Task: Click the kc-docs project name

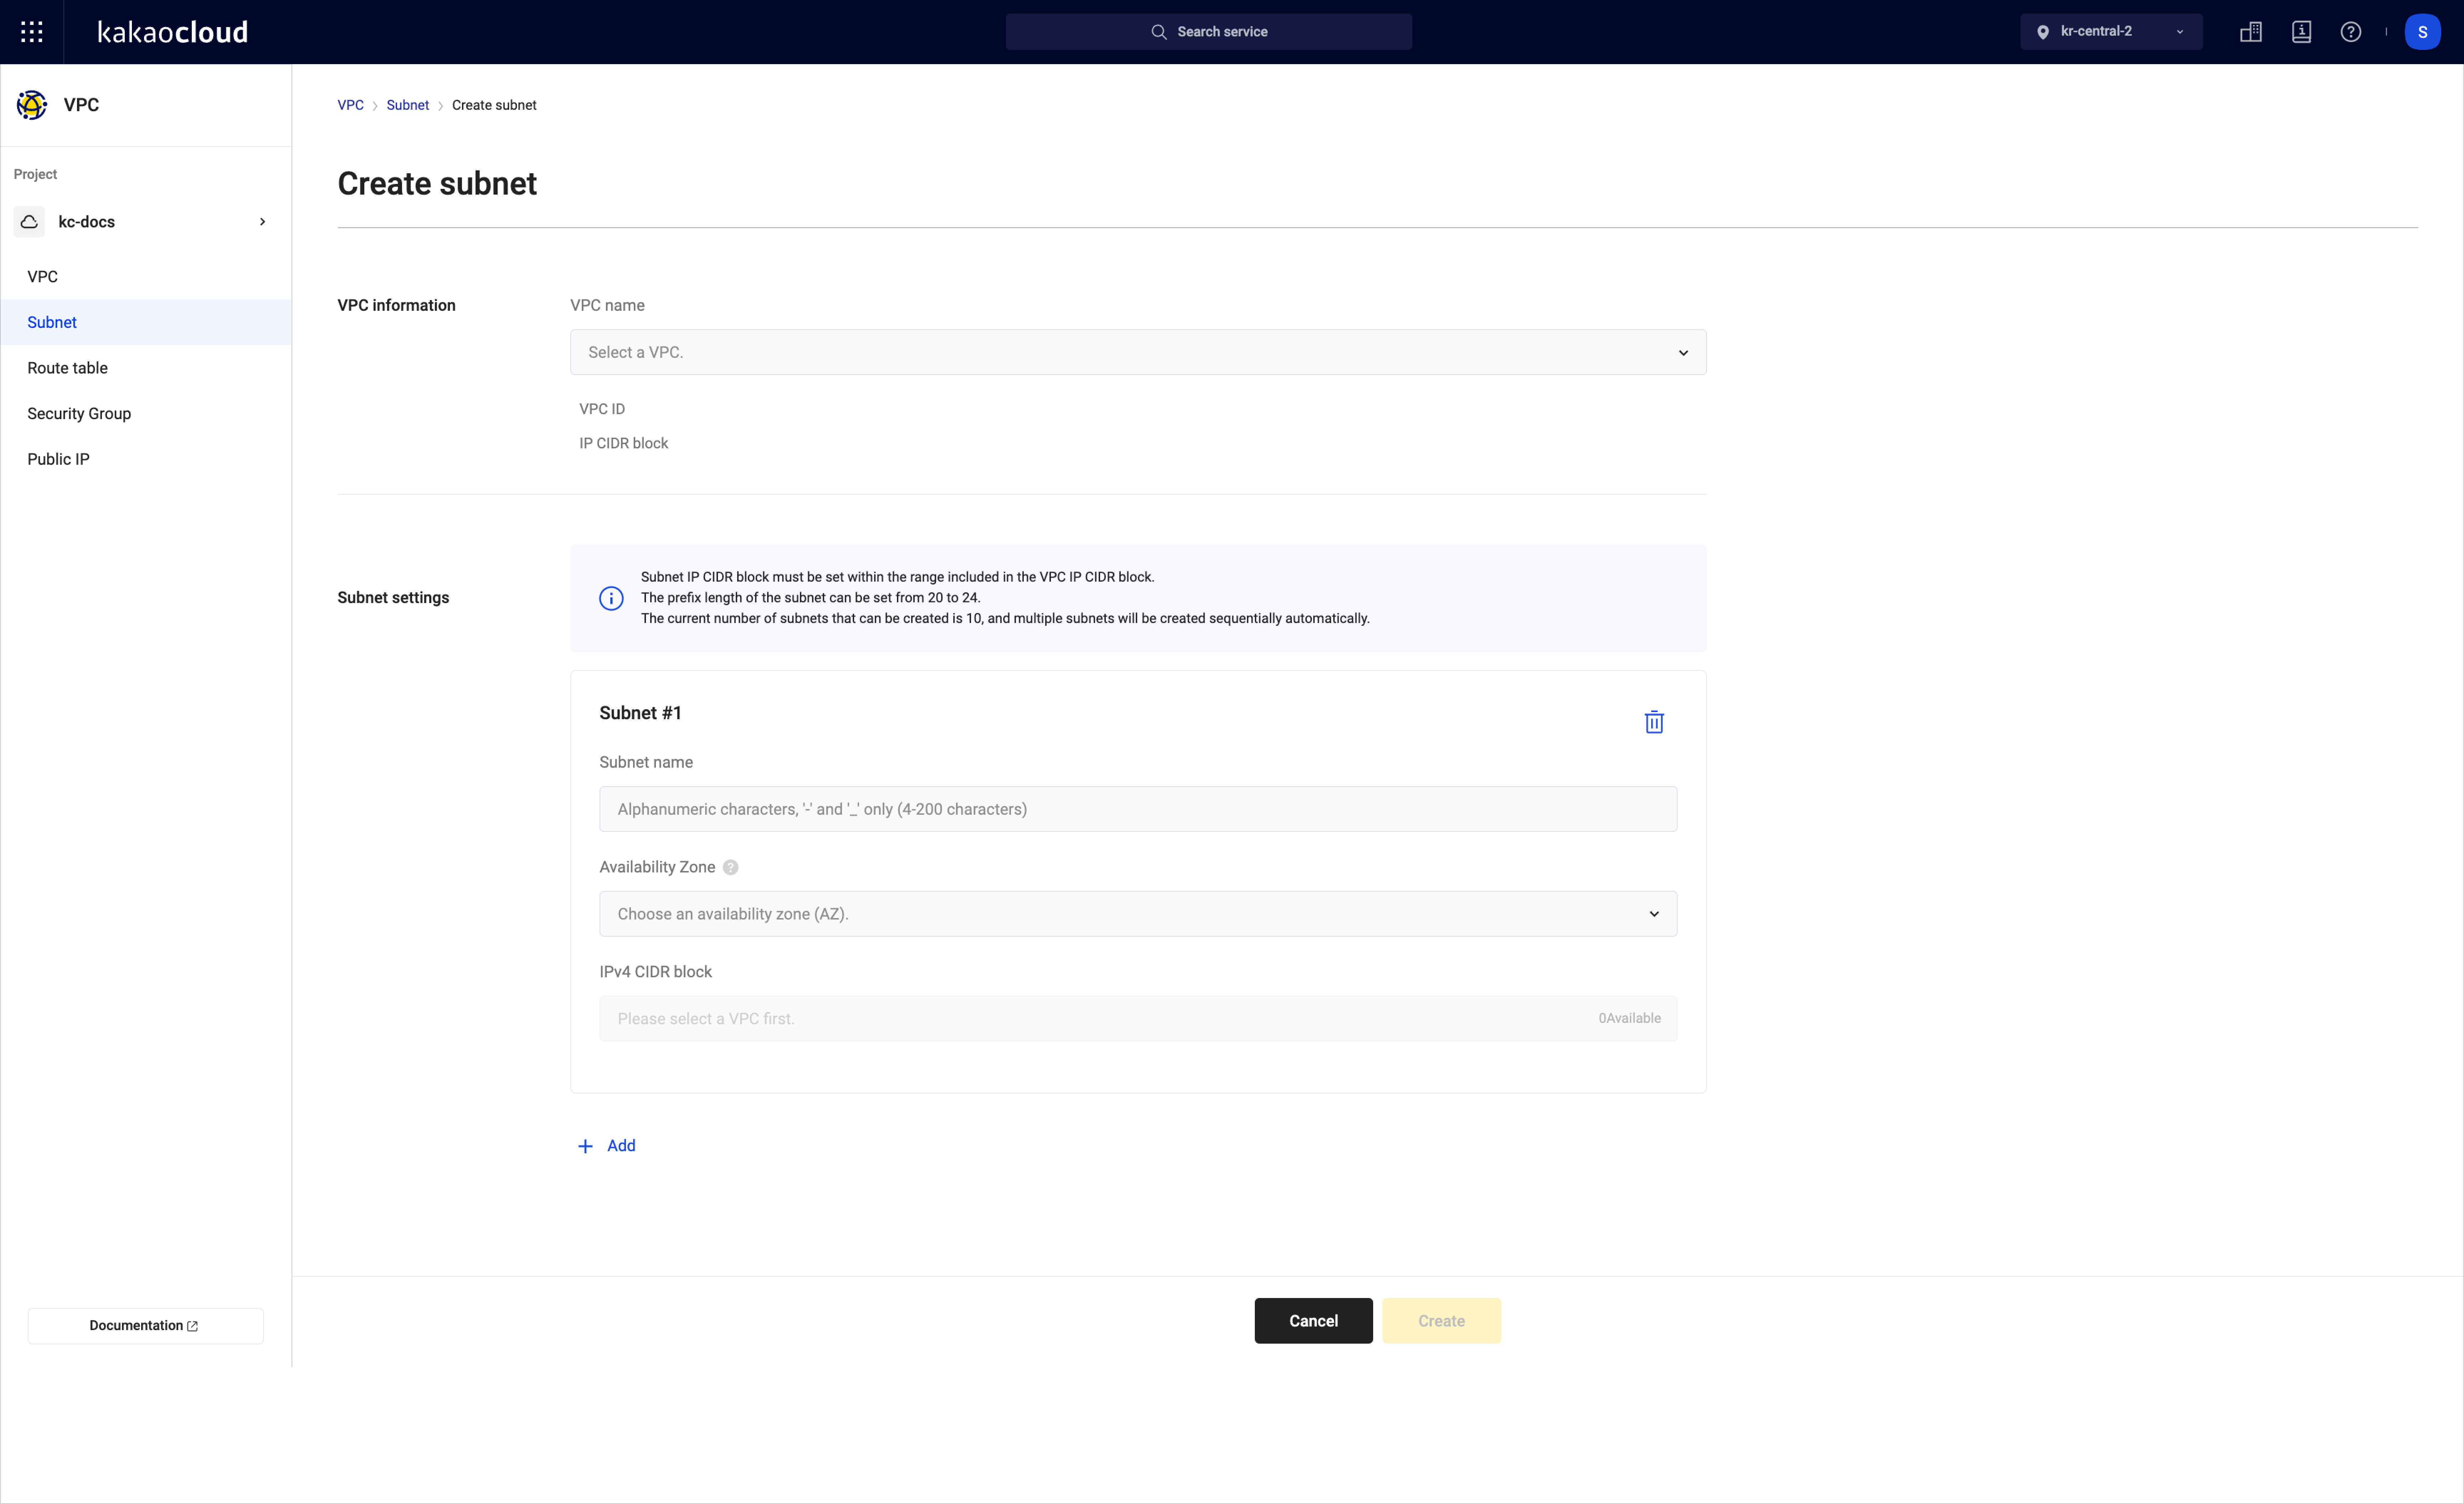Action: (x=87, y=222)
